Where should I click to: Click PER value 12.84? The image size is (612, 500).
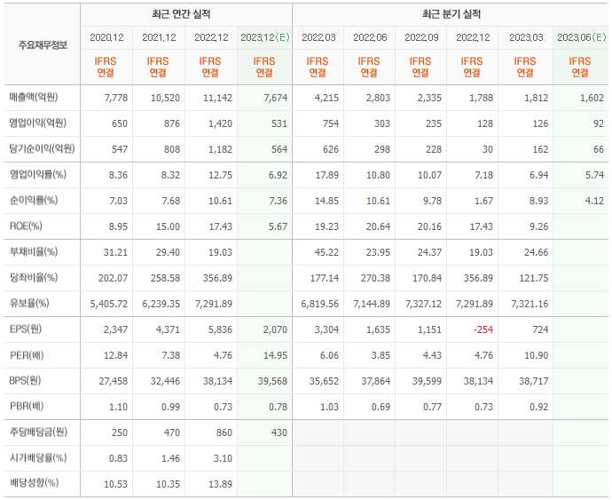click(x=115, y=356)
